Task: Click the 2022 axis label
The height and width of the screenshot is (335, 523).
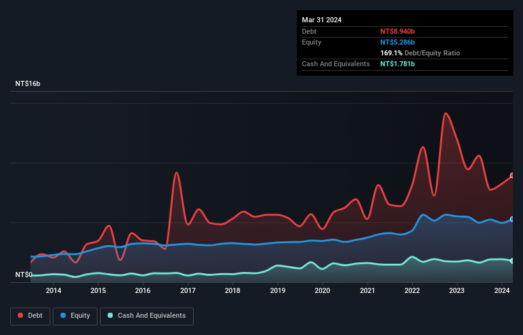Action: [412, 290]
